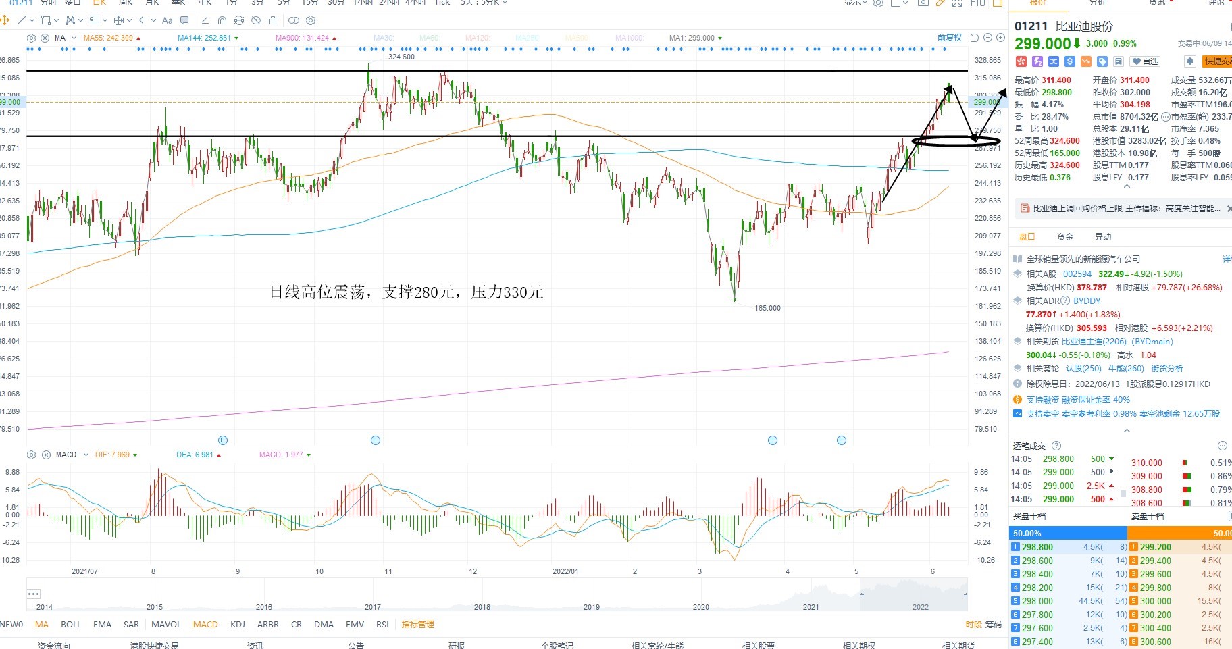This screenshot has height=649, width=1232.
Task: Toggle magnet snap mode for drawings
Action: [x=222, y=20]
